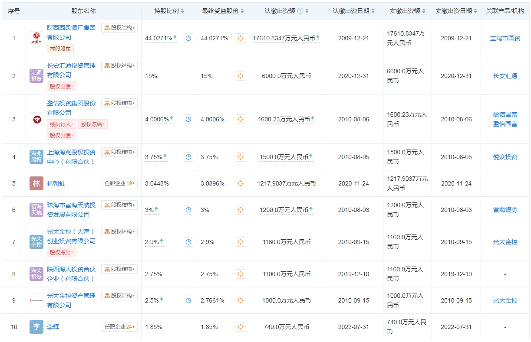Click target icon next to 1.85% for 李辉
531x342 pixels.
pyautogui.click(x=241, y=327)
